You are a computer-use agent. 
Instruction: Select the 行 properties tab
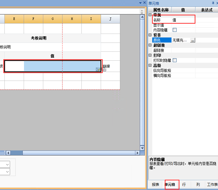pyautogui.click(x=184, y=185)
